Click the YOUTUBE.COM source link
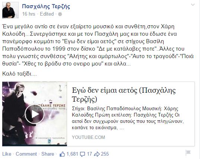The width and height of the screenshot is (200, 159). coord(88,137)
